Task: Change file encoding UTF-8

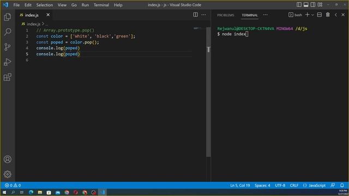Action: pos(280,185)
